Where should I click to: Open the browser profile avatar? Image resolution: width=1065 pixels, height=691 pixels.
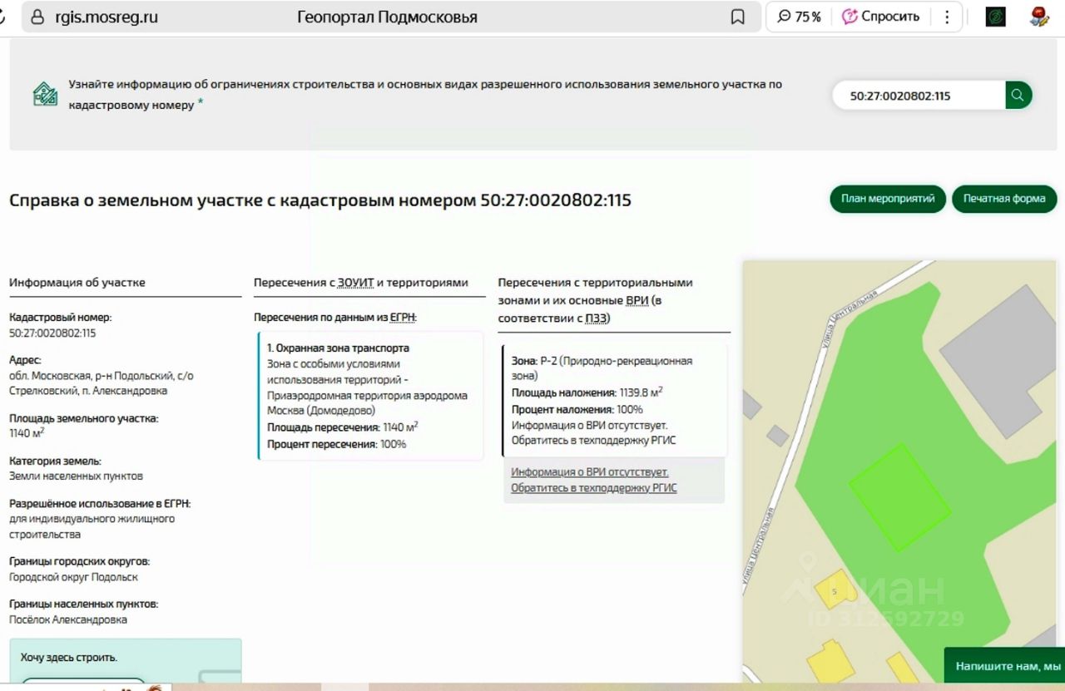1039,17
